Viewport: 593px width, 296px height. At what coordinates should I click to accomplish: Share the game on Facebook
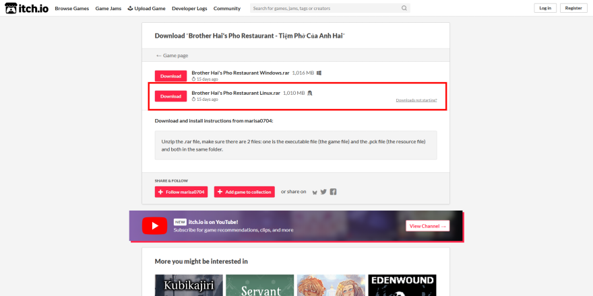coord(333,192)
